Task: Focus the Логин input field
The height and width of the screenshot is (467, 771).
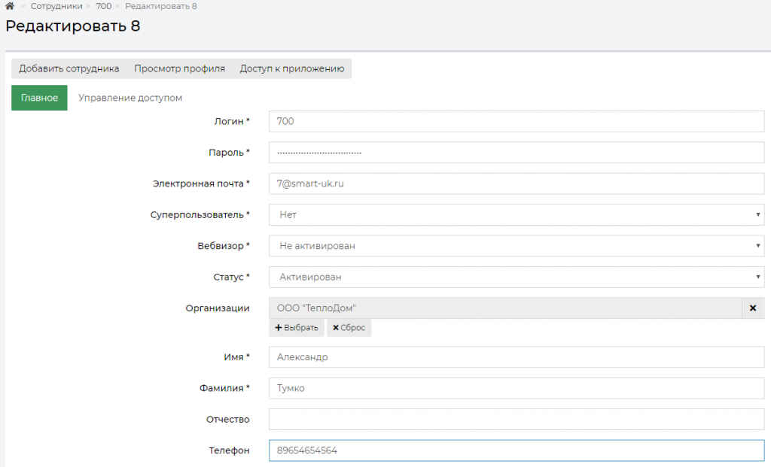Action: 517,121
